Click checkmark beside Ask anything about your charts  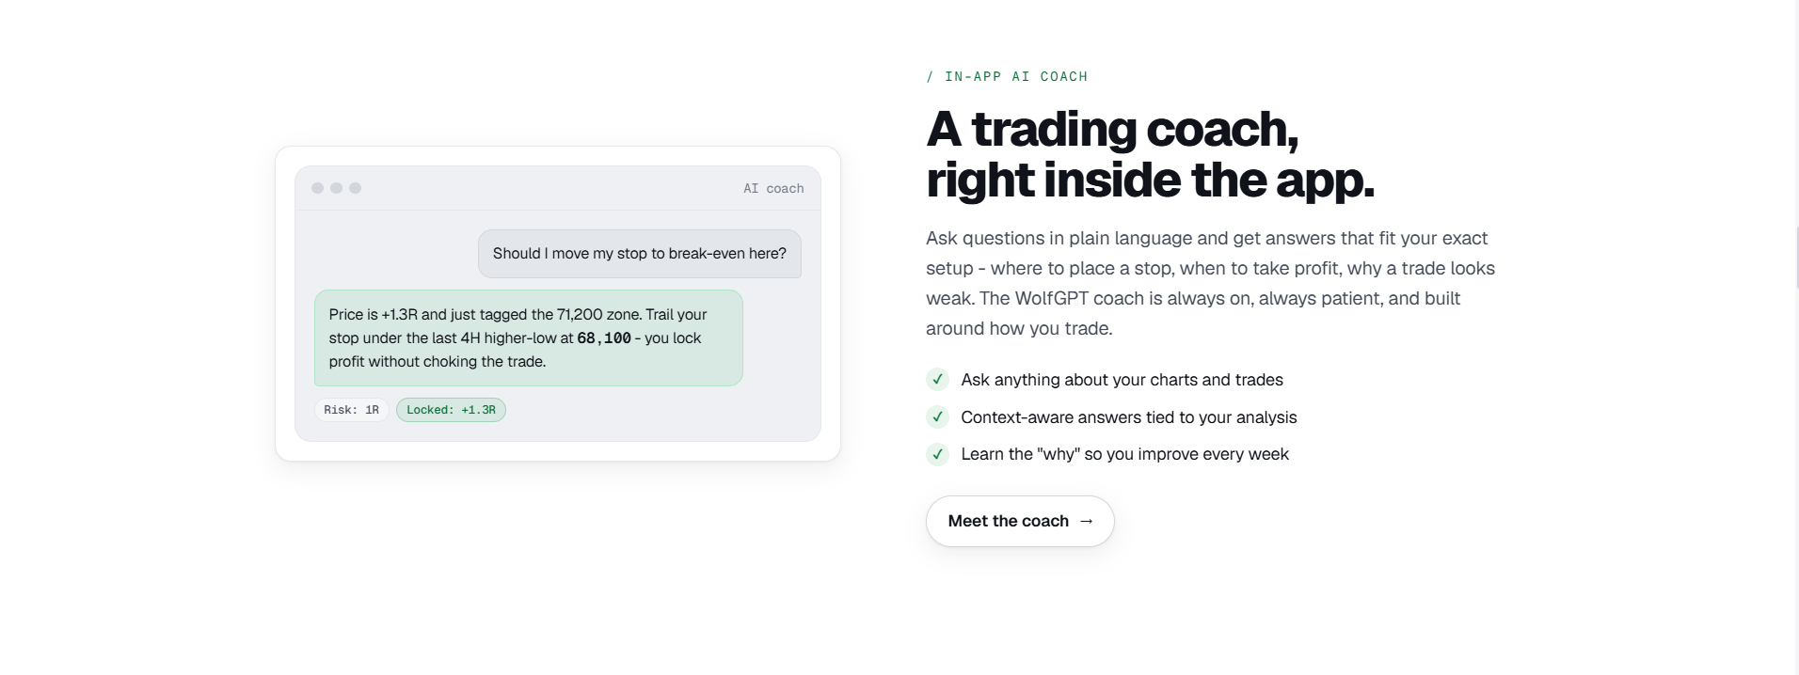pos(937,380)
